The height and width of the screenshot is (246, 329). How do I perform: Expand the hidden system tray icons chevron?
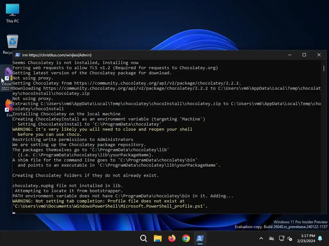point(261,238)
